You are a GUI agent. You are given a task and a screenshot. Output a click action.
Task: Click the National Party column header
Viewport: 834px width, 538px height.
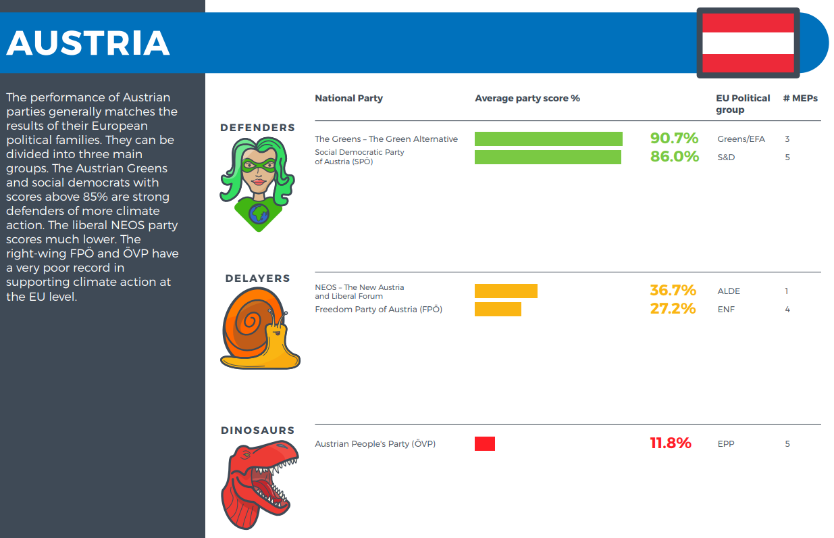pos(348,98)
